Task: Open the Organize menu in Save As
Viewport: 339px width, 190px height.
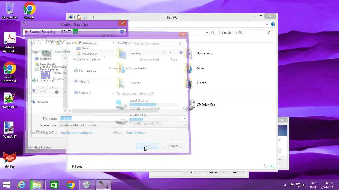Action: [39, 52]
